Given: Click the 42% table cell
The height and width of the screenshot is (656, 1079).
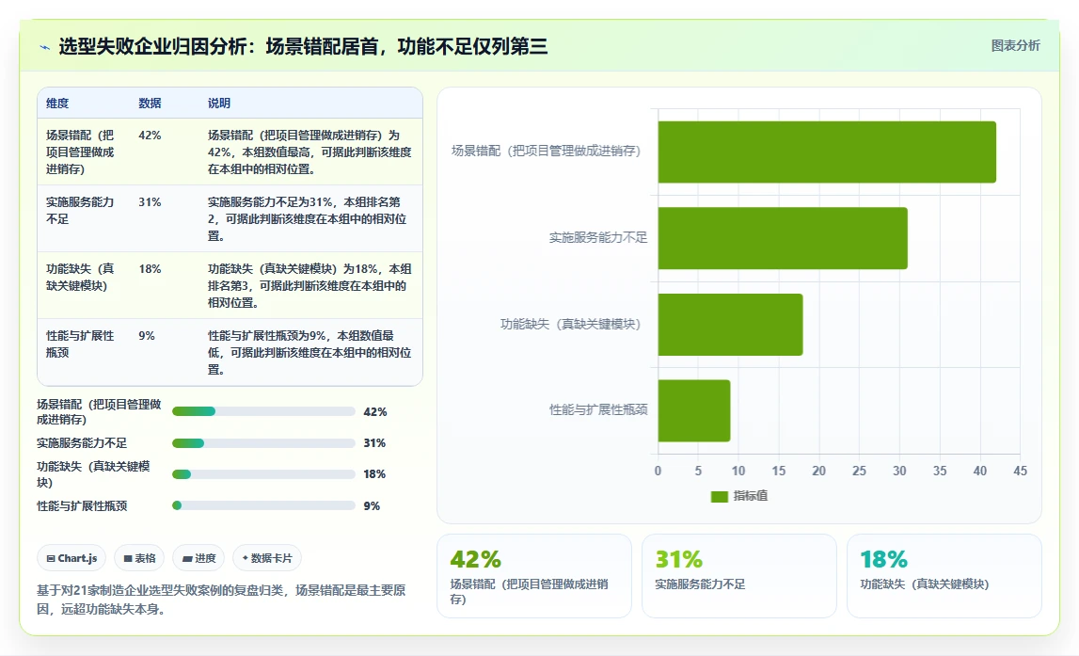Looking at the screenshot, I should coord(150,136).
